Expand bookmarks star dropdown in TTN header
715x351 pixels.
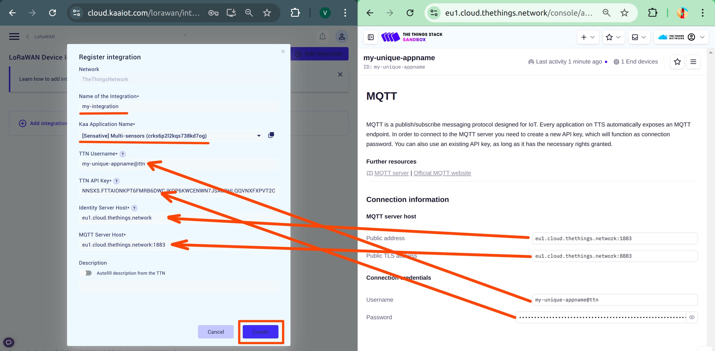(x=613, y=37)
